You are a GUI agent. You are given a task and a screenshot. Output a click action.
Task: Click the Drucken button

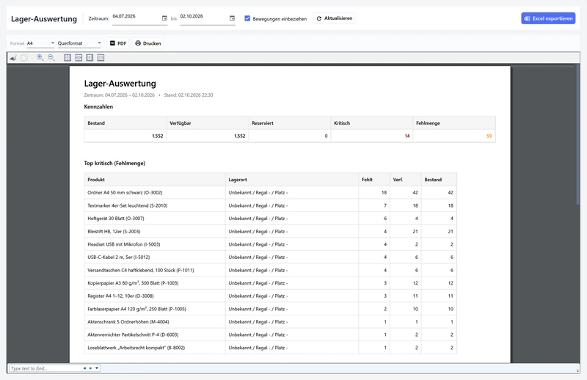pos(148,43)
